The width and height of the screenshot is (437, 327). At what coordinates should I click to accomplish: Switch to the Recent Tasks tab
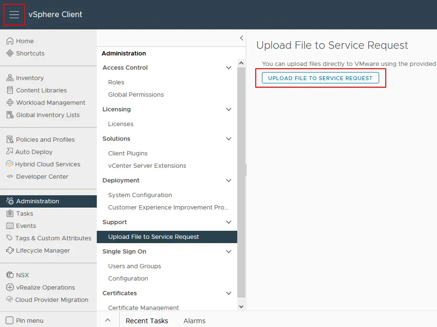coord(147,321)
